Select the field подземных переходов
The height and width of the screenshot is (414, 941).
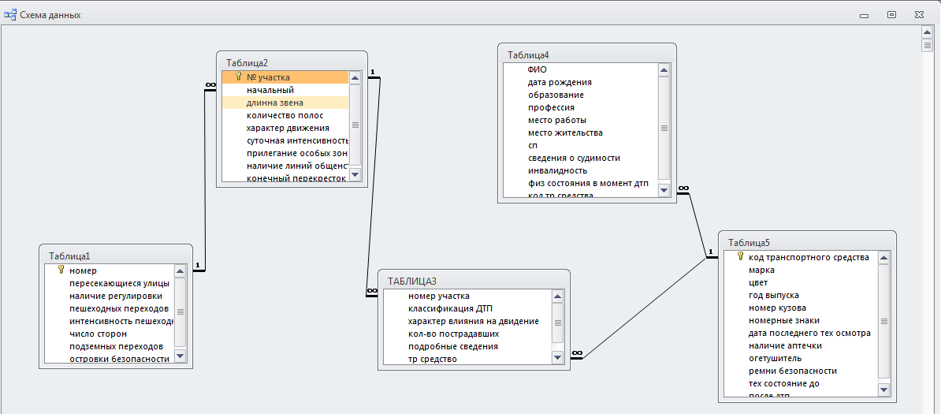(x=110, y=346)
